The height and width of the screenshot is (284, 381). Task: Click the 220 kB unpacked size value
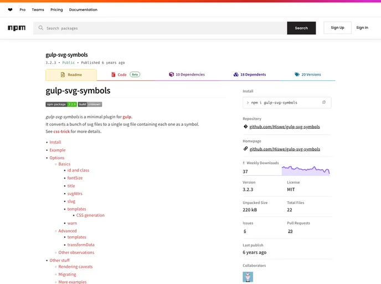point(250,210)
